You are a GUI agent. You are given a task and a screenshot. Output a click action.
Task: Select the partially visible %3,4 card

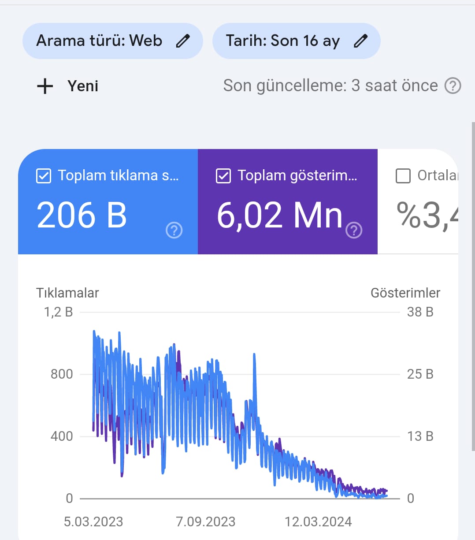pyautogui.click(x=418, y=201)
